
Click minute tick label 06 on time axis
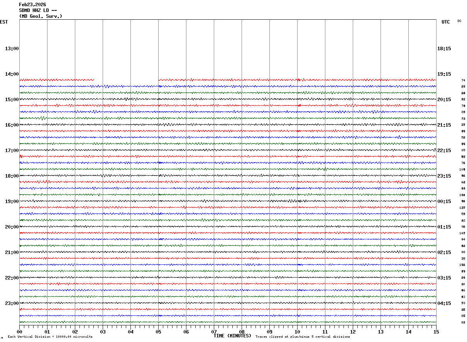(186, 332)
